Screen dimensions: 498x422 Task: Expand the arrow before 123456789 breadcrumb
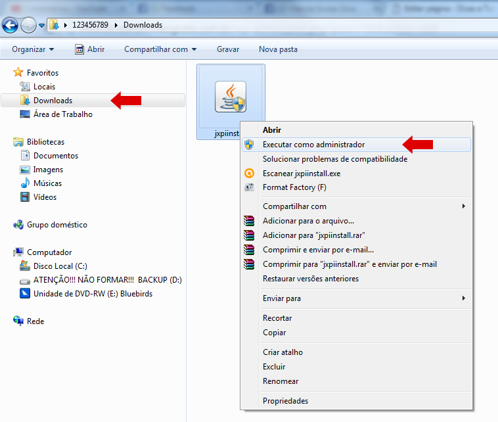tap(66, 25)
